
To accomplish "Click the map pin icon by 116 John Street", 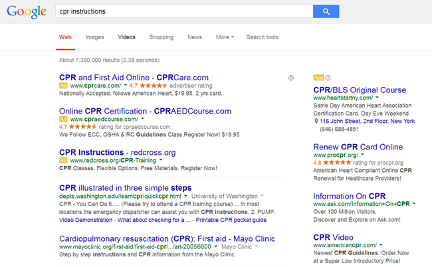I will (316, 122).
